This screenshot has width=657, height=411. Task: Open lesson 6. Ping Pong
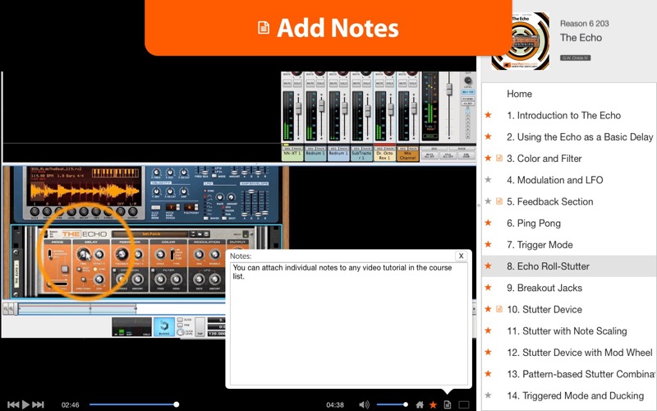point(533,223)
